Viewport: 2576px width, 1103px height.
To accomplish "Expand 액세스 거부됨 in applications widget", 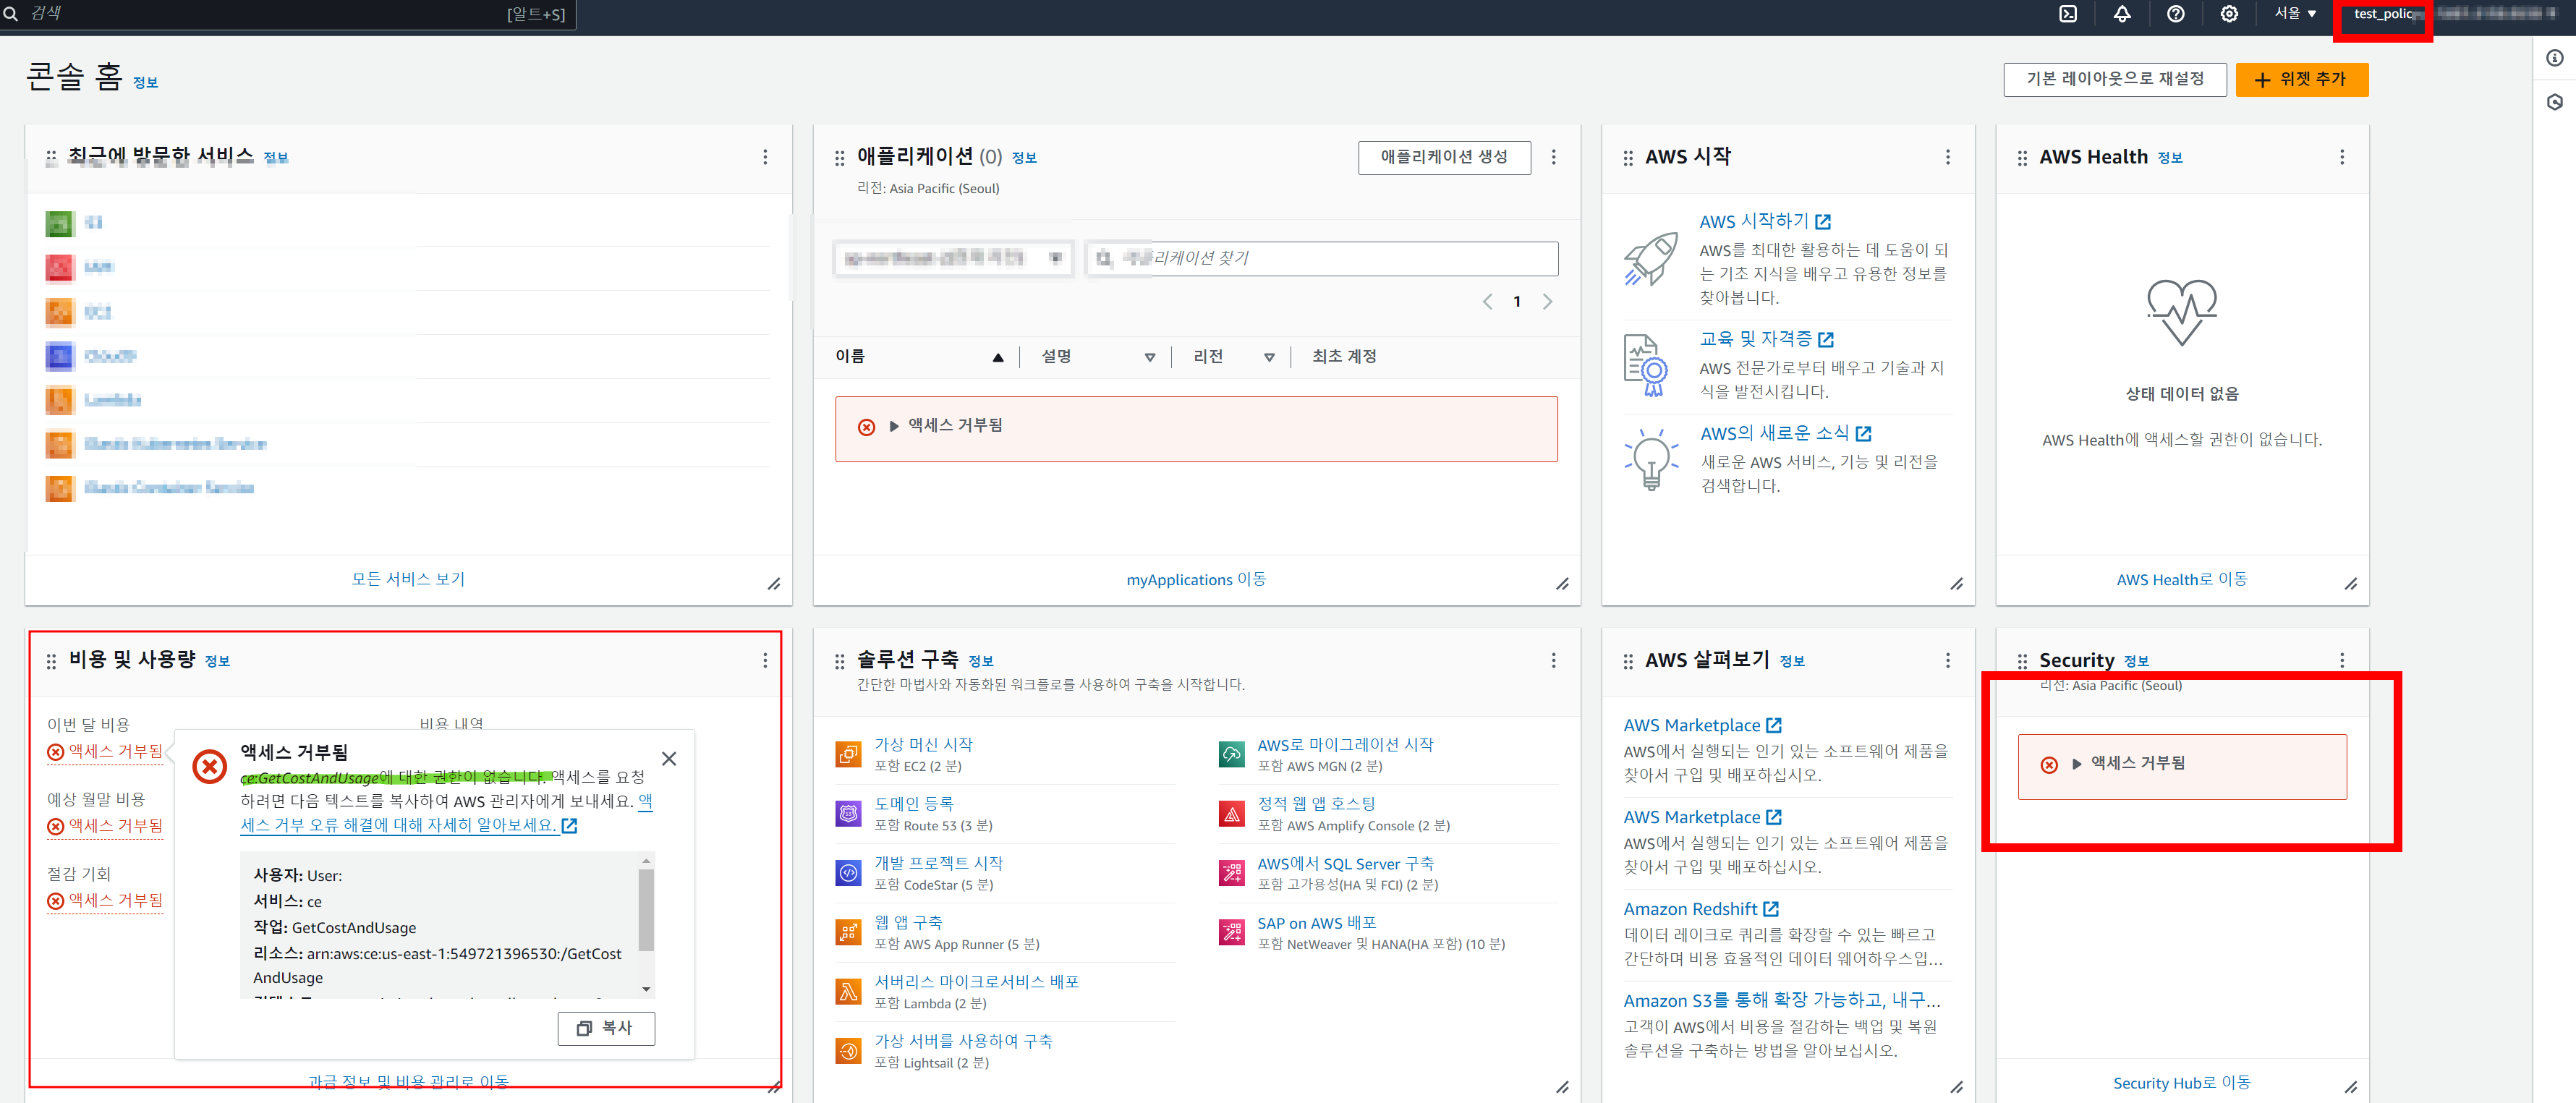I will click(894, 426).
